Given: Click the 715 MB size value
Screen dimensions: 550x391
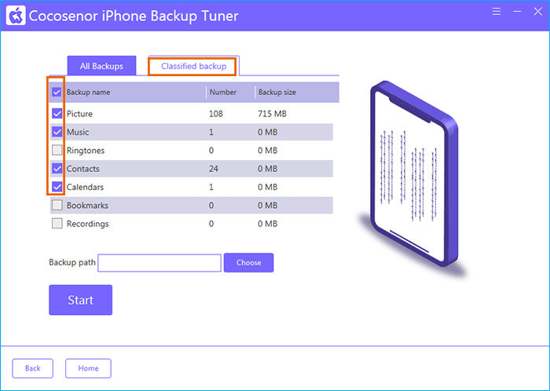Looking at the screenshot, I should point(272,114).
